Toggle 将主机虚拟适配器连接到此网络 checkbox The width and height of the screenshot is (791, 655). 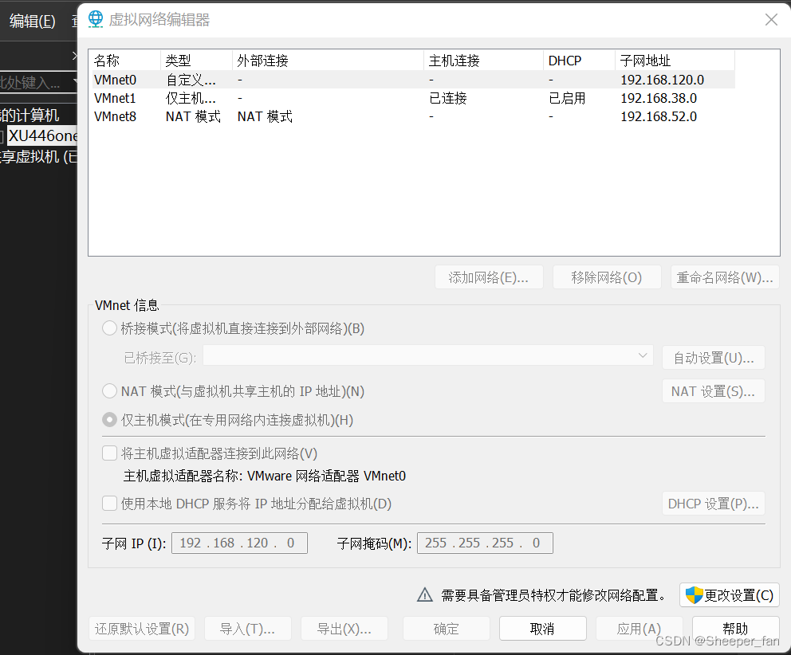point(109,453)
